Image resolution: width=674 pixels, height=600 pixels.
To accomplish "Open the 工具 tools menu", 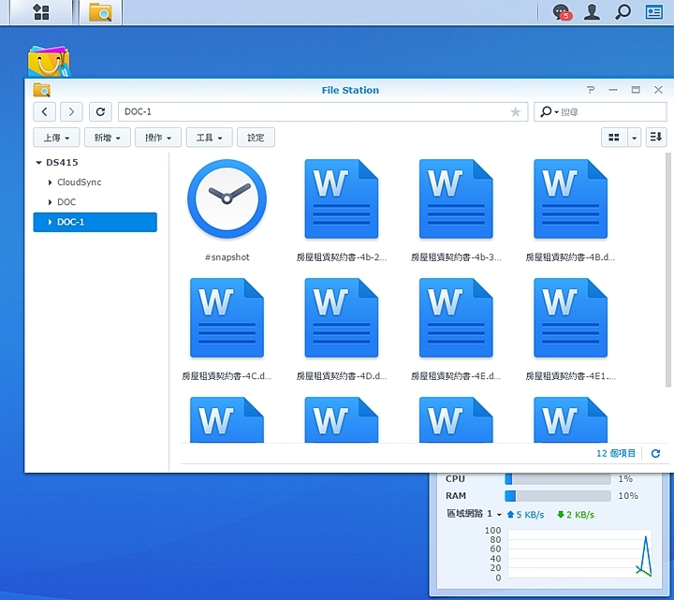I will 209,138.
